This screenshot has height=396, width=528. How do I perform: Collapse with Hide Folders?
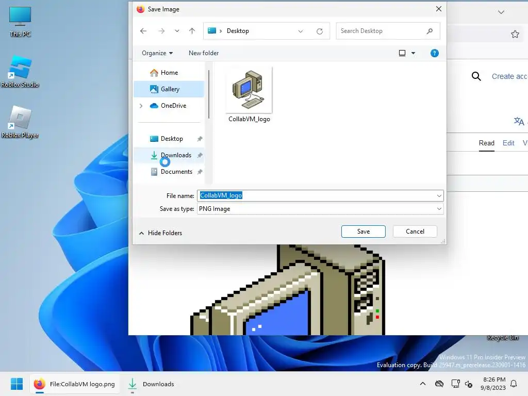pos(161,233)
